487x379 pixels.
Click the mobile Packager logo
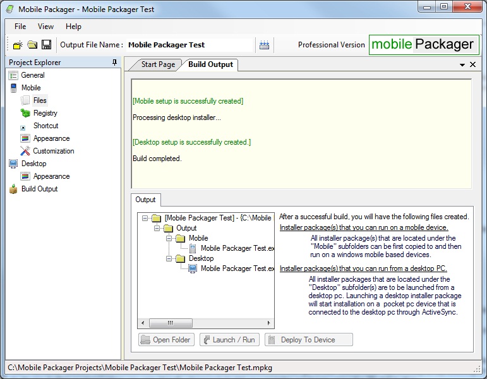pos(424,45)
